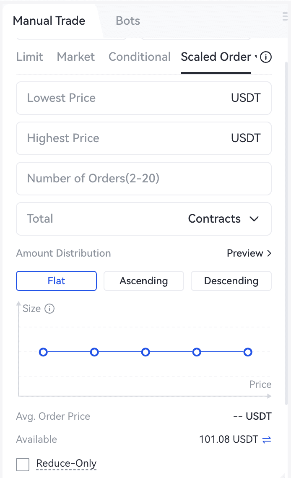Select Descending amount distribution
Image resolution: width=291 pixels, height=478 pixels.
click(x=231, y=281)
